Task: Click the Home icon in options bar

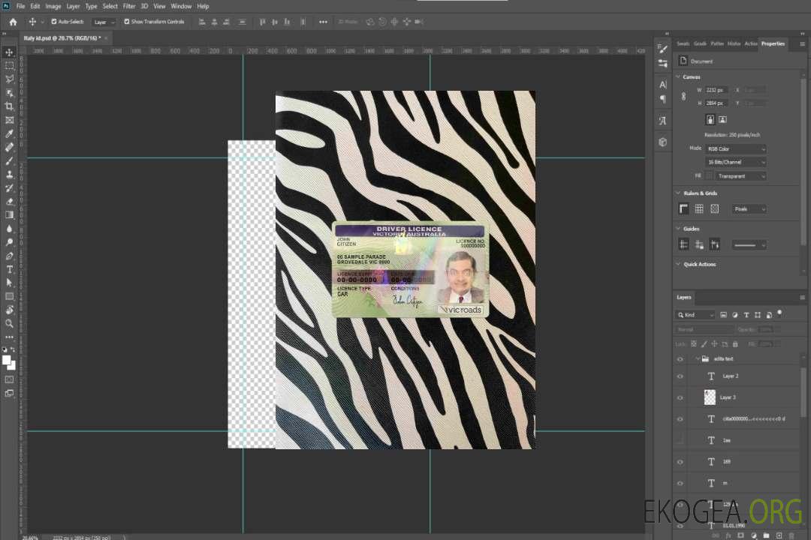Action: [x=13, y=22]
